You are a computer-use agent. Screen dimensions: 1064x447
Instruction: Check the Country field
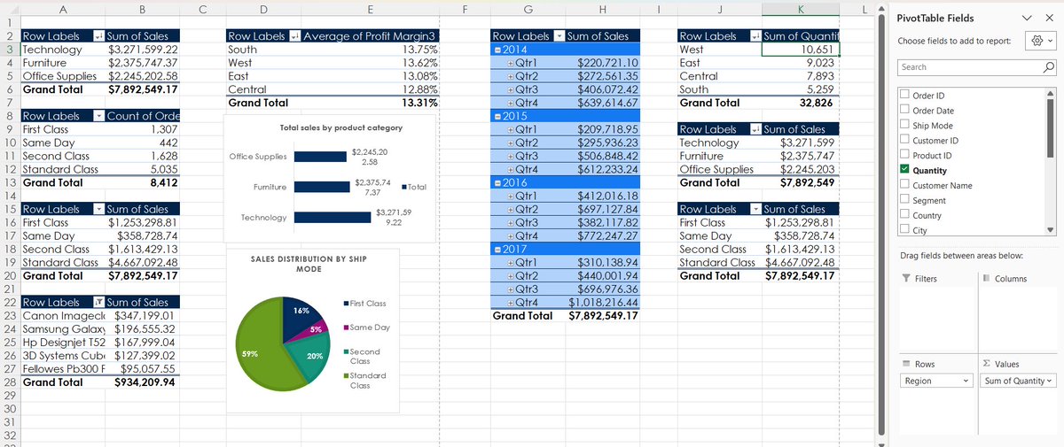904,216
